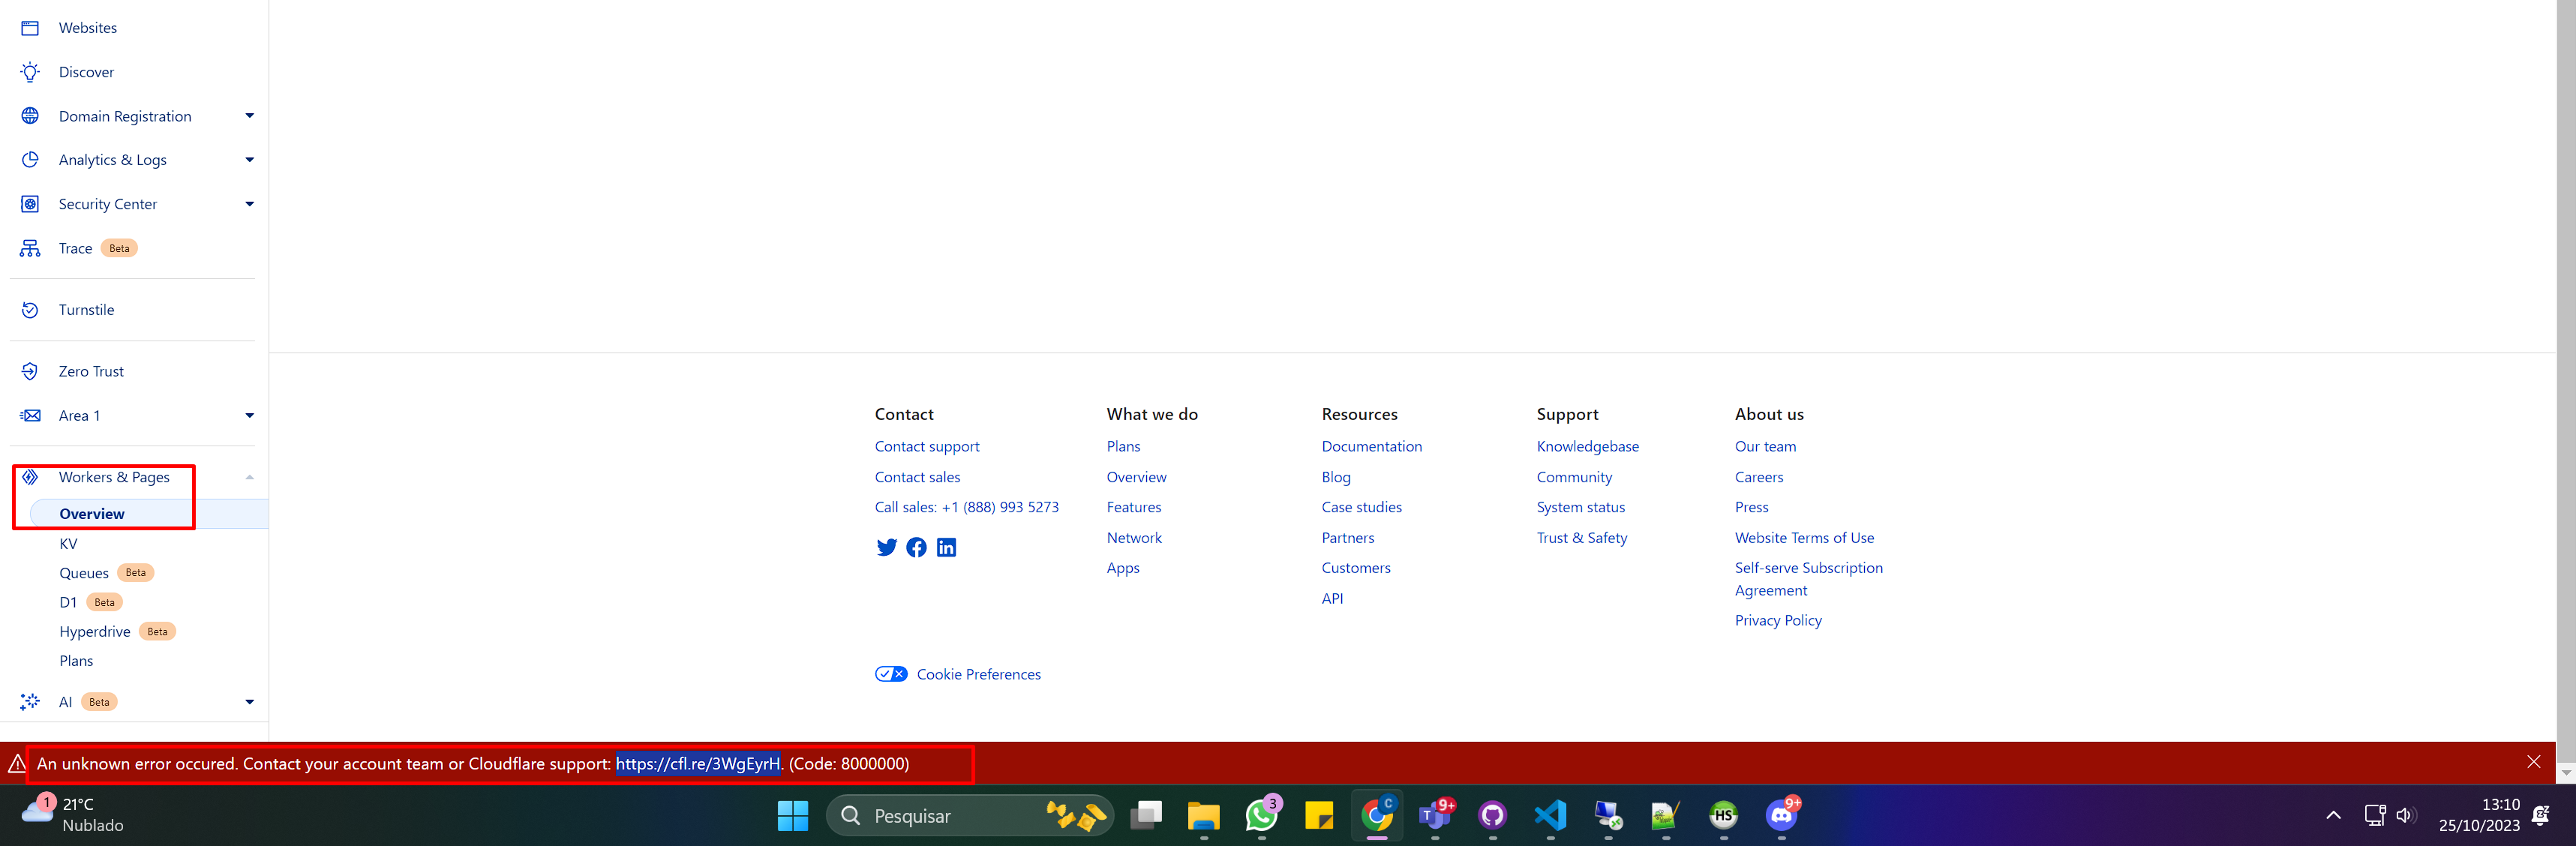Click the Twitter icon in the footer
Viewport: 2576px width, 846px height.
(886, 547)
